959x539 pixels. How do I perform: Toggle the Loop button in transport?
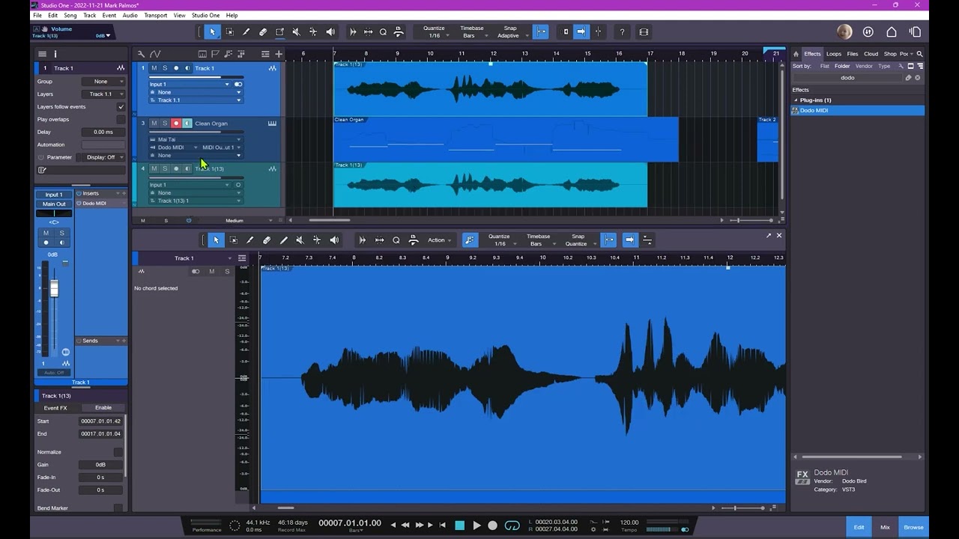tap(512, 526)
